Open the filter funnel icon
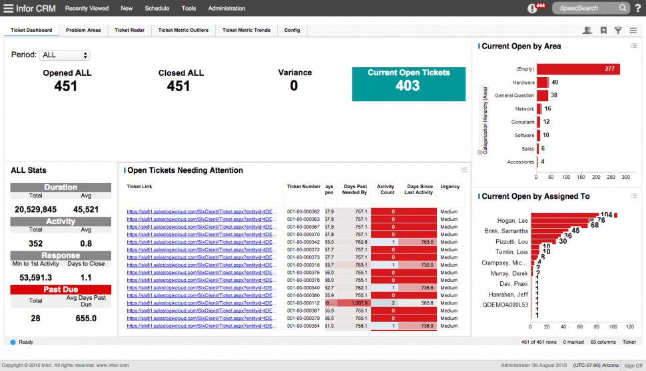 point(618,30)
